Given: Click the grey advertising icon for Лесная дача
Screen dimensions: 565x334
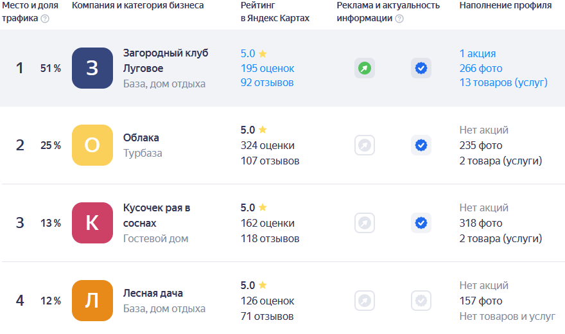Looking at the screenshot, I should tap(365, 301).
